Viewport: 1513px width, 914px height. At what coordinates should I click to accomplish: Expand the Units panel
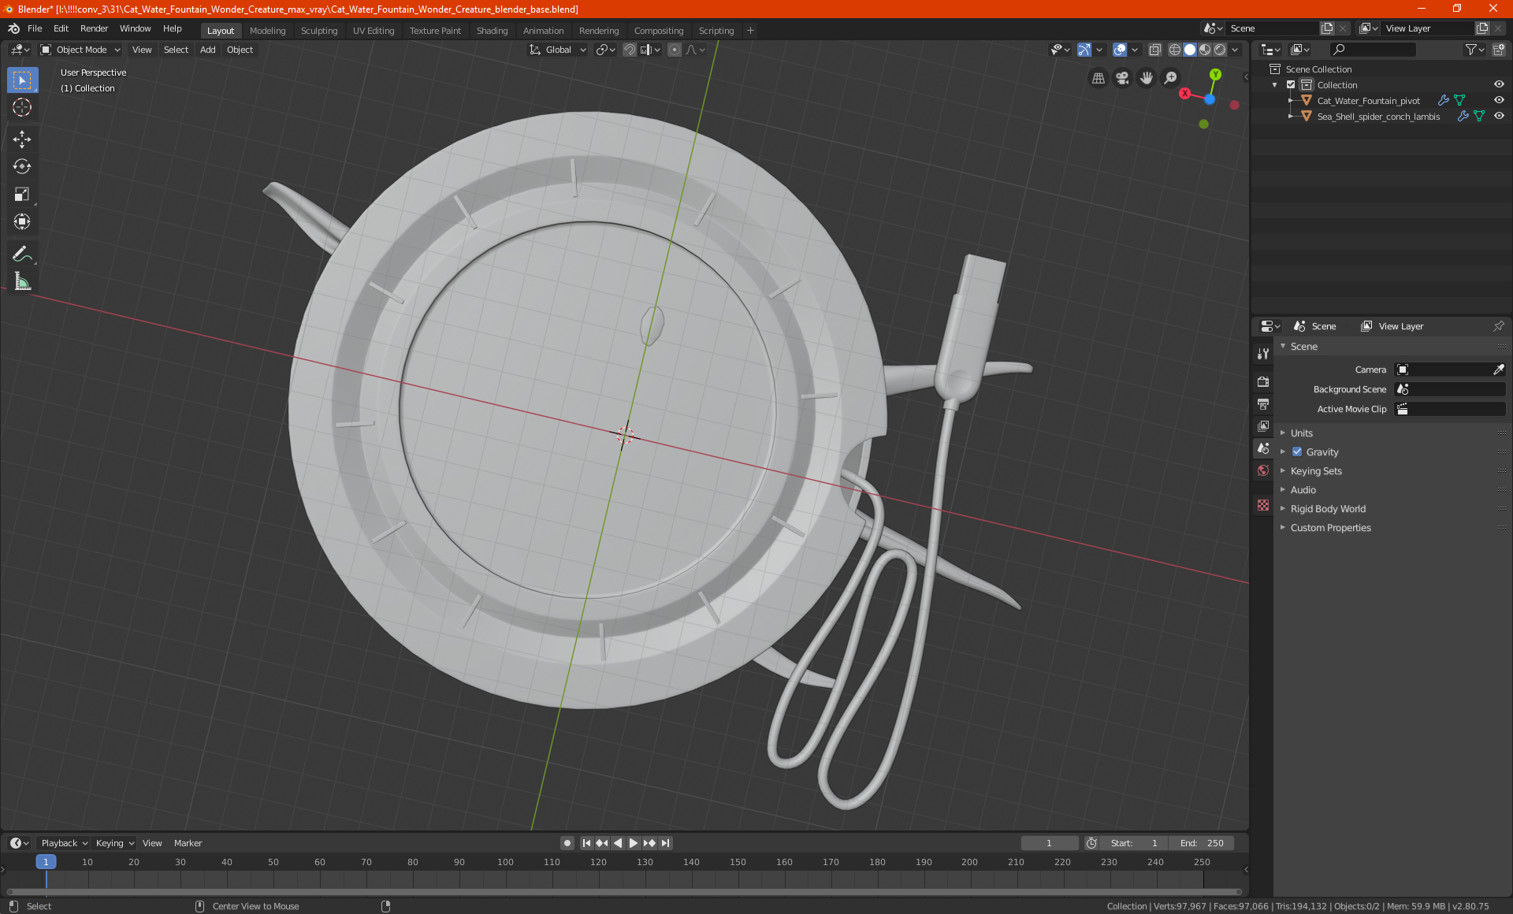pyautogui.click(x=1301, y=433)
